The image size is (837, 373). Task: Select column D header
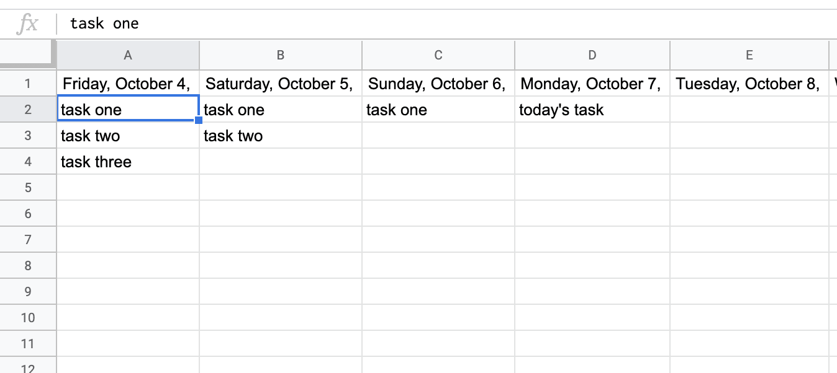coord(592,55)
